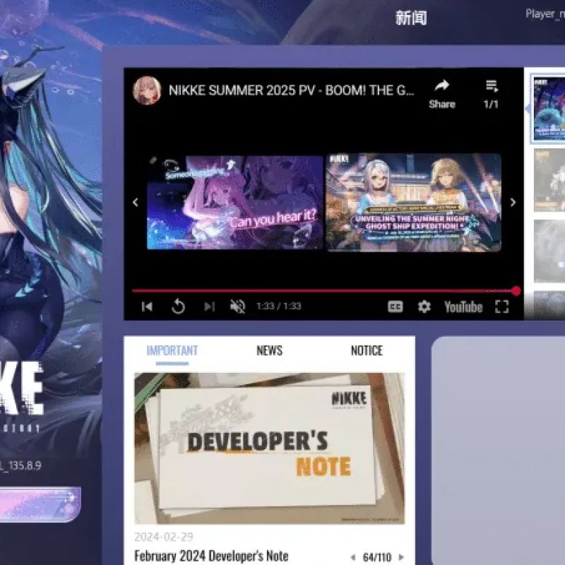Open the video settings gear icon
Screen dimensions: 565x565
tap(424, 307)
